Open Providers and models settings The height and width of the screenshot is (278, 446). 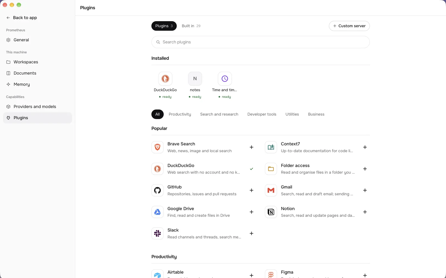click(x=37, y=106)
